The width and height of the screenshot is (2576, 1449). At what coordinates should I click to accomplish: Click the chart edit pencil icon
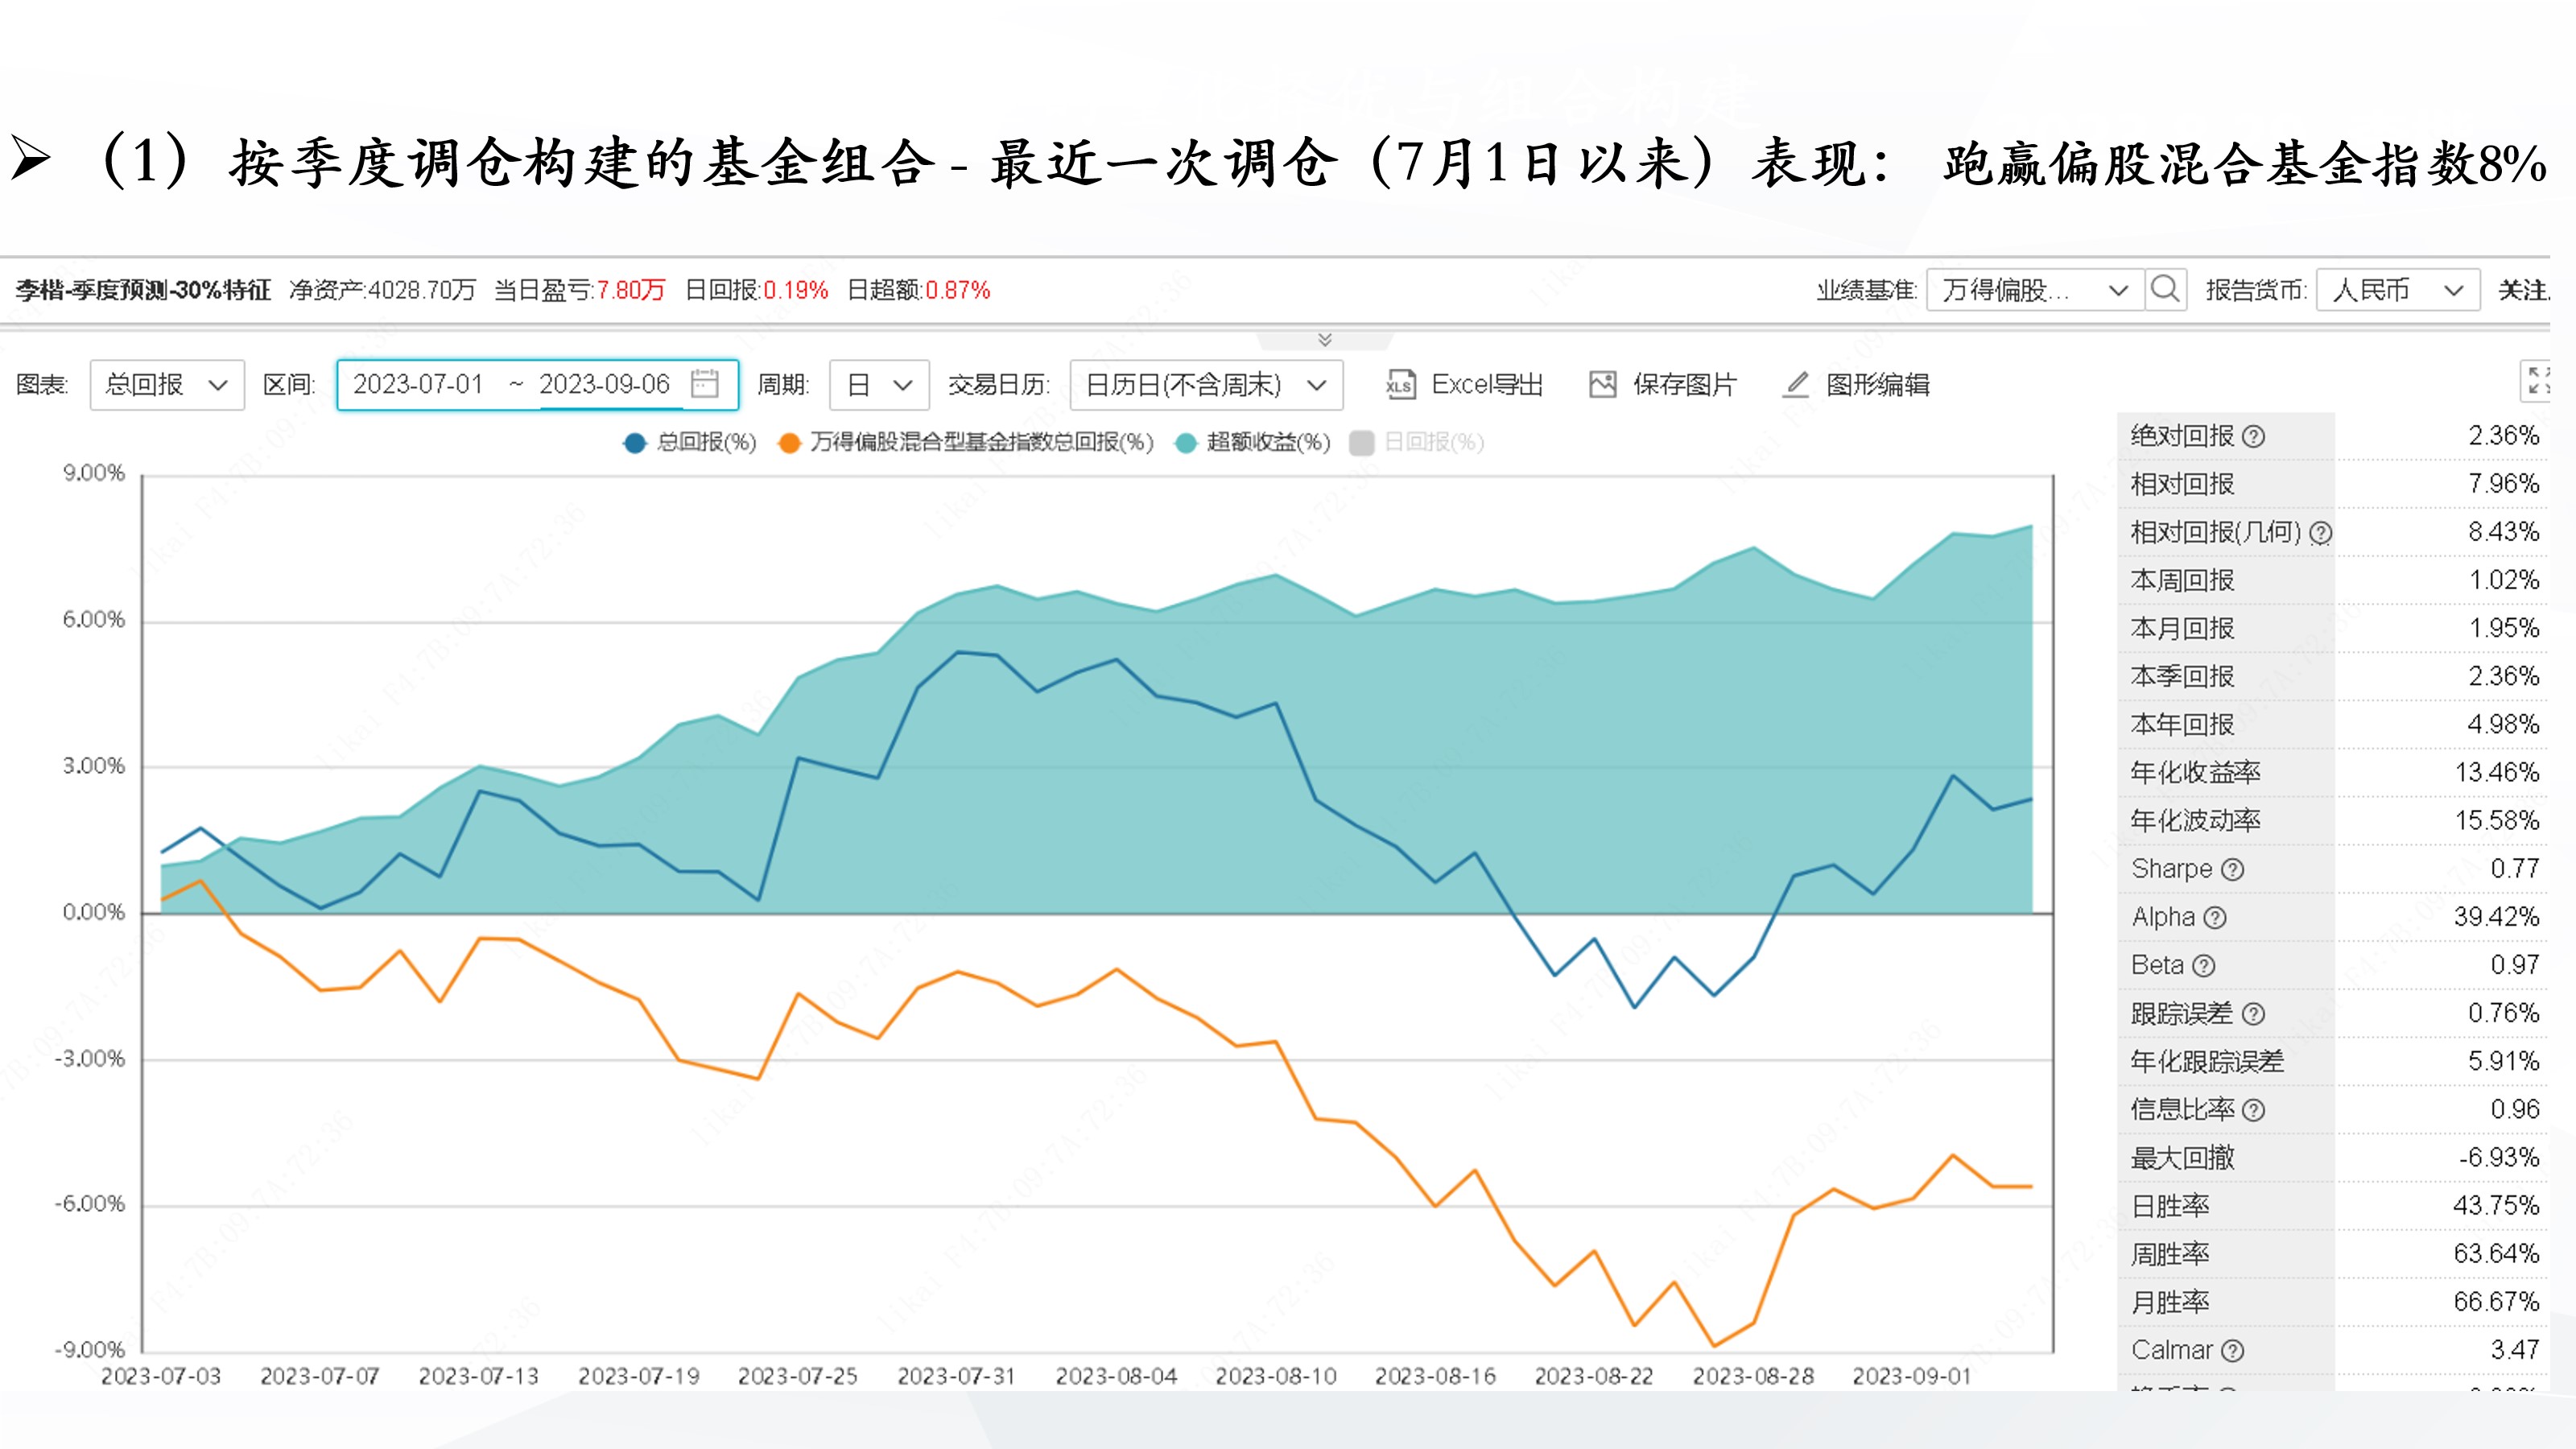pyautogui.click(x=1796, y=385)
